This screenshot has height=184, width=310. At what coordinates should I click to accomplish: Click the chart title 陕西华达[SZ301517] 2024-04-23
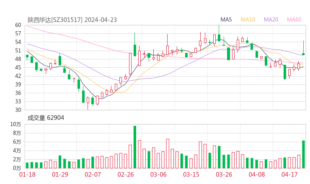click(x=72, y=20)
